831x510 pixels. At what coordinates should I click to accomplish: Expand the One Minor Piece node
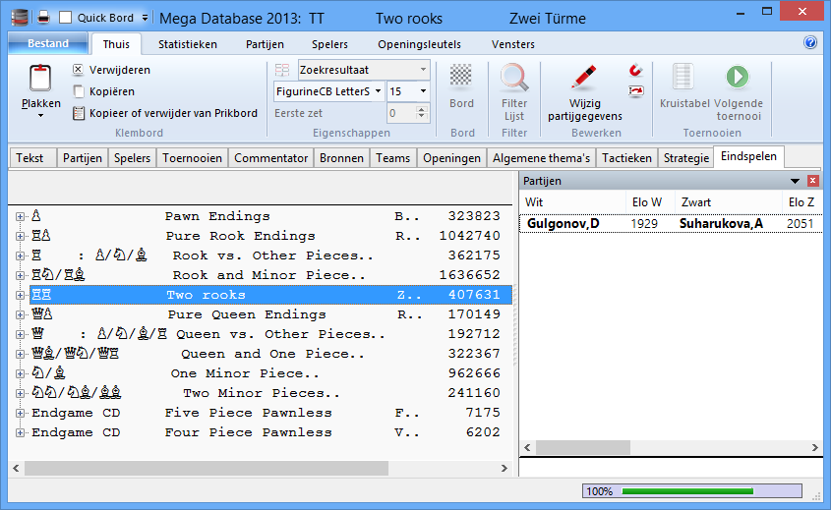click(20, 373)
